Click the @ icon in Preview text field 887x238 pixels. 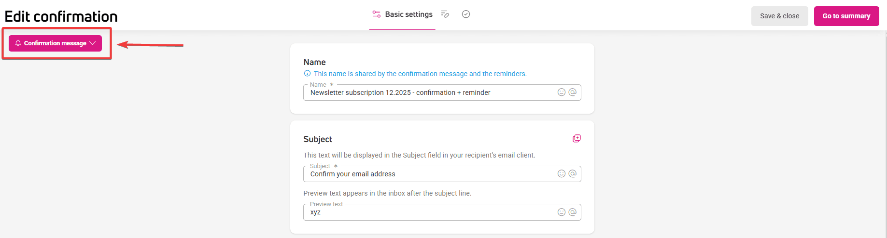tap(573, 212)
